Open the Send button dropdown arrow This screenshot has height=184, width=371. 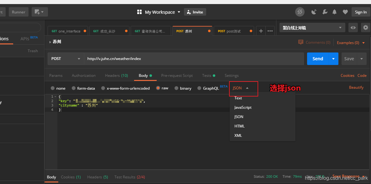(333, 59)
